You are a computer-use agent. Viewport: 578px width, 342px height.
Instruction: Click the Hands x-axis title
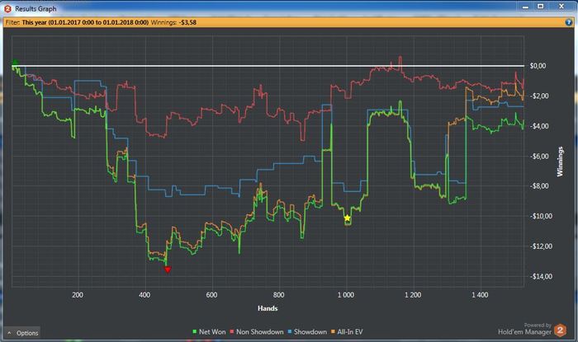[268, 308]
